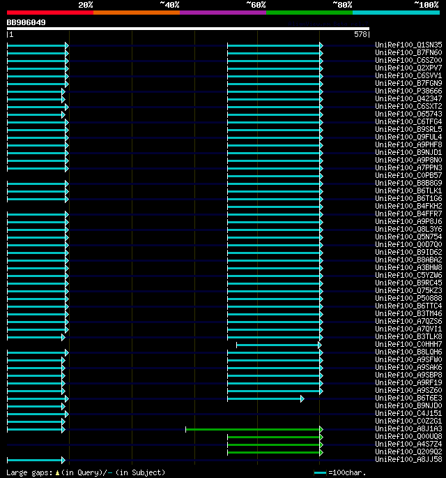The image size is (446, 478).
Task: Pick the UniRef100_B6T1G6 row label
Action: [x=408, y=198]
